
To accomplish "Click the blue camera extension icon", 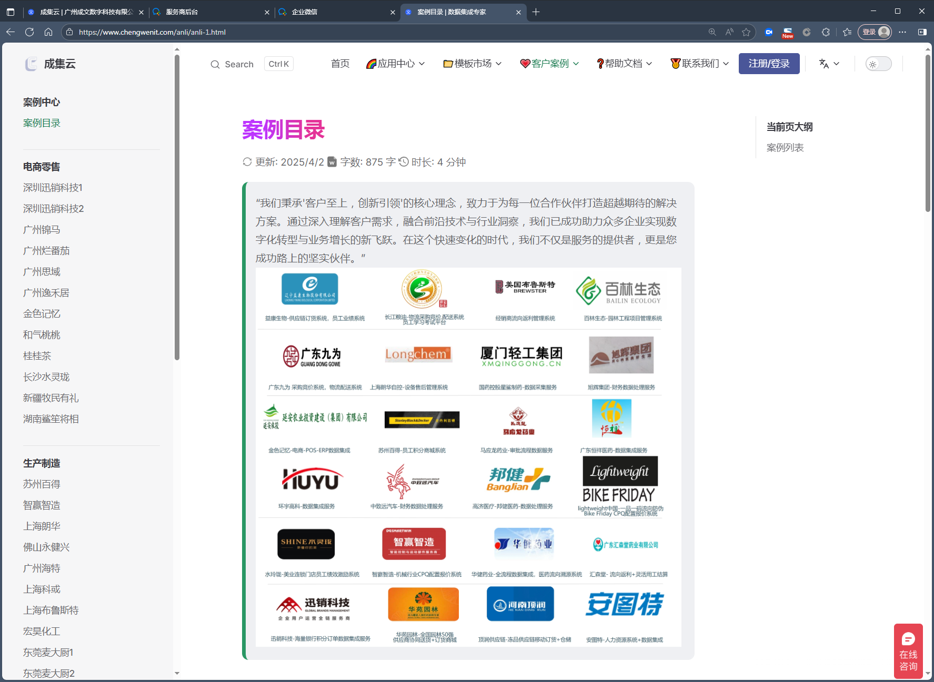I will [x=769, y=32].
